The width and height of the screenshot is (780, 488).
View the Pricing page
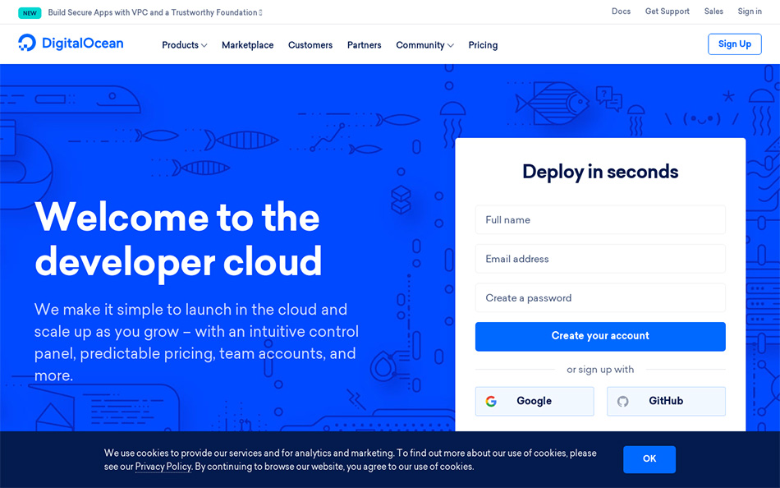pyautogui.click(x=483, y=45)
